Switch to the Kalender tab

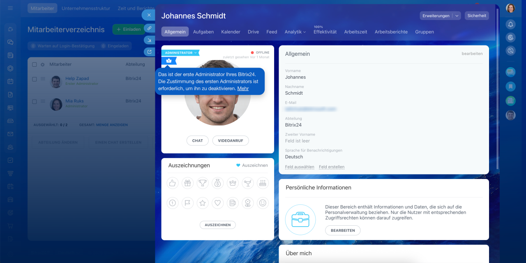pos(231,32)
